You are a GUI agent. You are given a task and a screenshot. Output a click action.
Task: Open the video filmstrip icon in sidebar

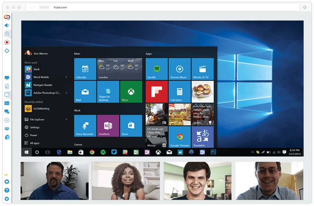point(7,103)
